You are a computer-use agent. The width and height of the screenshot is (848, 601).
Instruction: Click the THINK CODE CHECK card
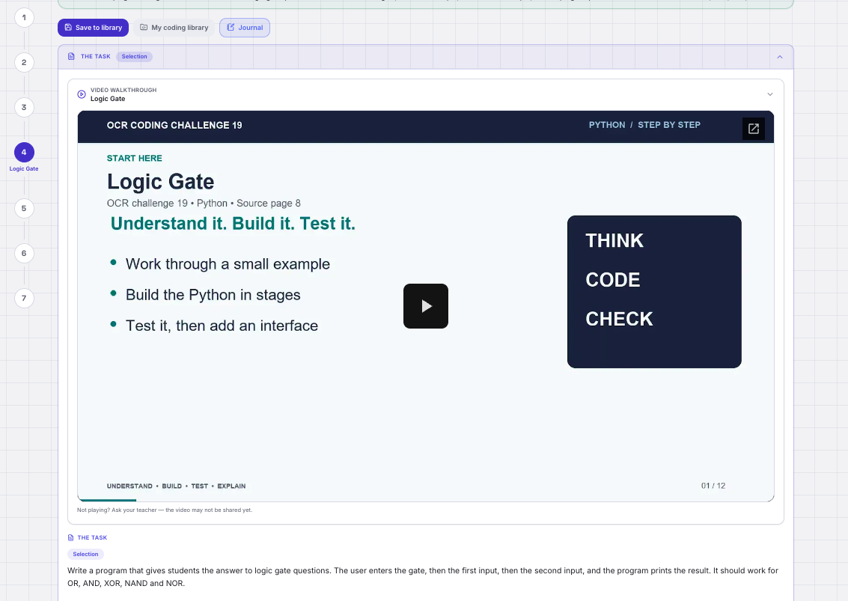pos(654,292)
